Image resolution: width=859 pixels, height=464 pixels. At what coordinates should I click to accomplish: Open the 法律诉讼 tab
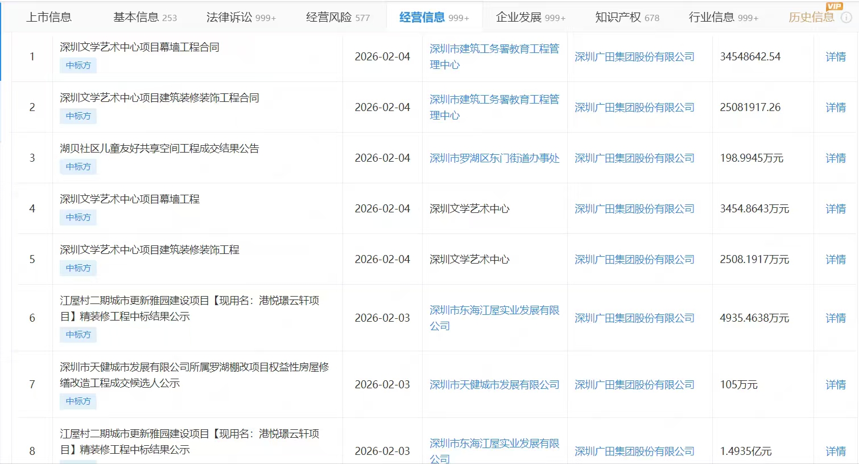coord(241,17)
